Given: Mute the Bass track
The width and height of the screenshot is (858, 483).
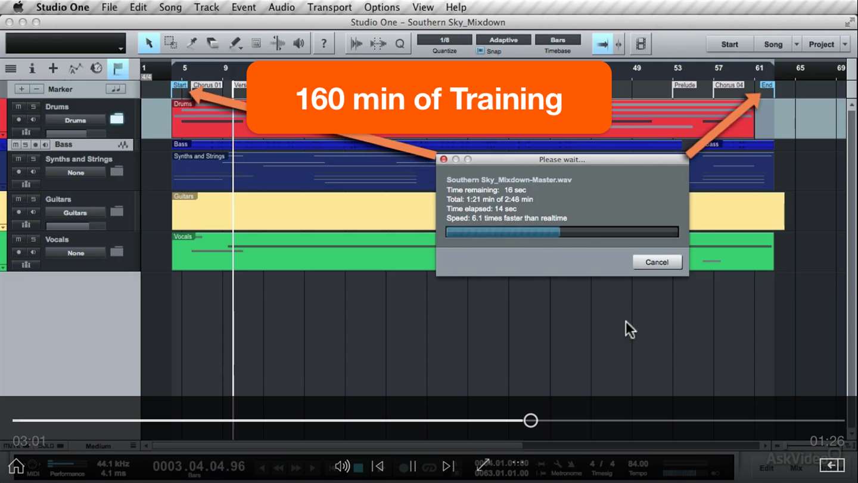Looking at the screenshot, I should [16, 145].
